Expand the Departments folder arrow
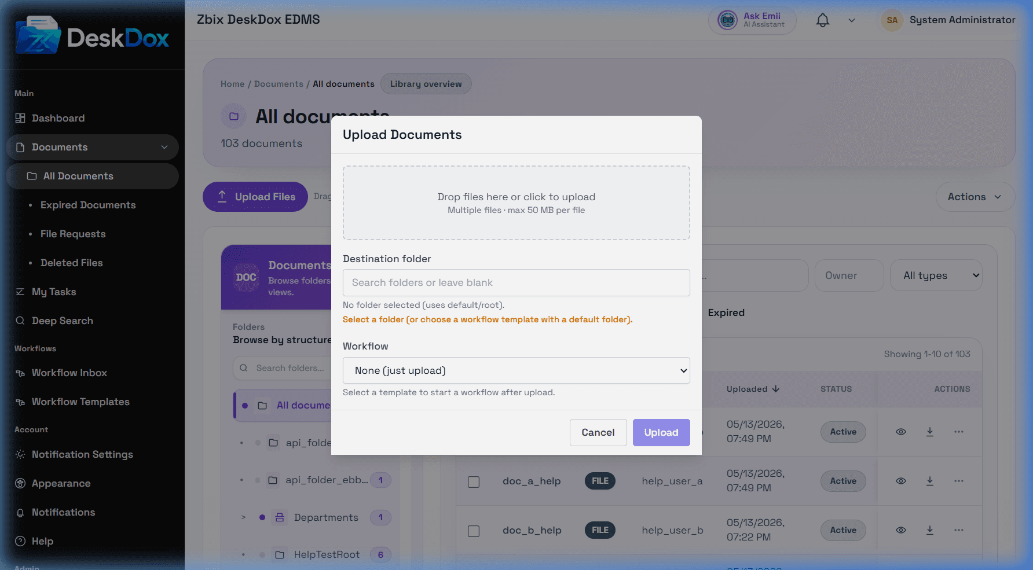This screenshot has height=570, width=1033. [x=243, y=517]
